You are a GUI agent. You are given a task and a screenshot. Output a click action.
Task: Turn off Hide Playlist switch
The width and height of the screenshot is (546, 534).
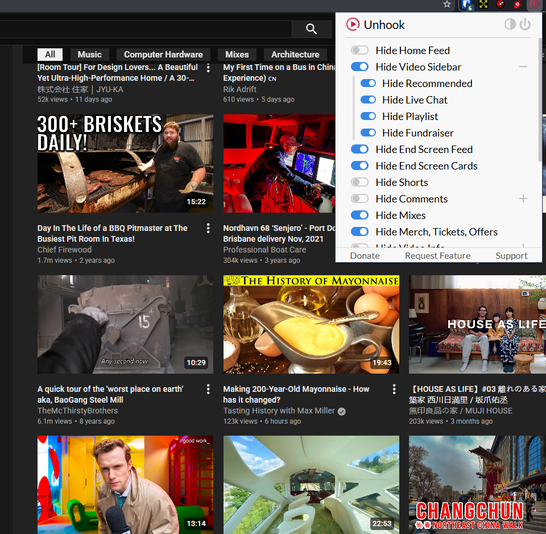[x=368, y=116]
